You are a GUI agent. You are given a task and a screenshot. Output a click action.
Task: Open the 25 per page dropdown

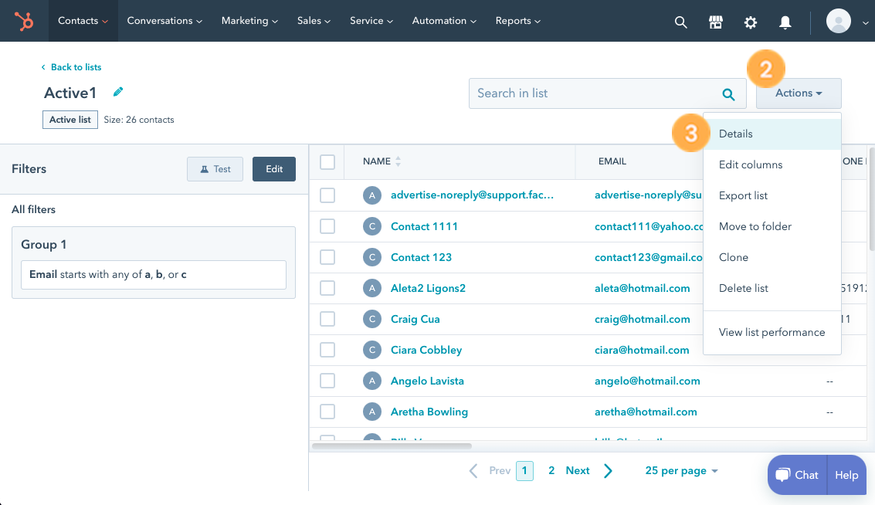681,471
